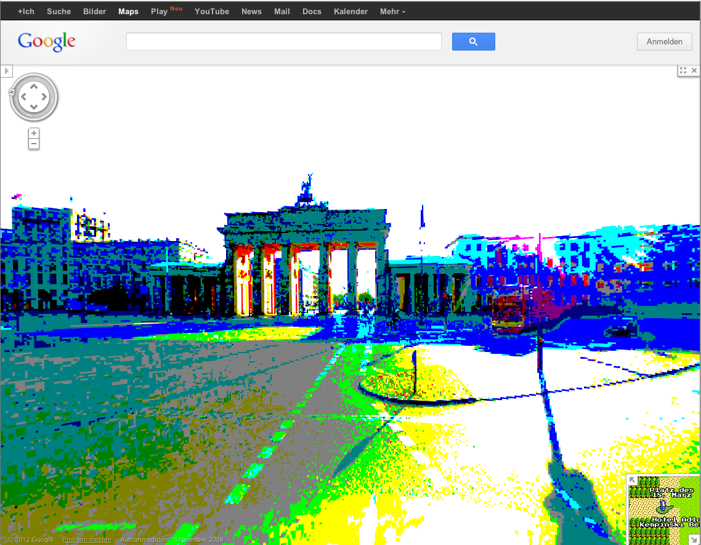Click the north marker on compass ring
The image size is (701, 545).
tap(12, 92)
